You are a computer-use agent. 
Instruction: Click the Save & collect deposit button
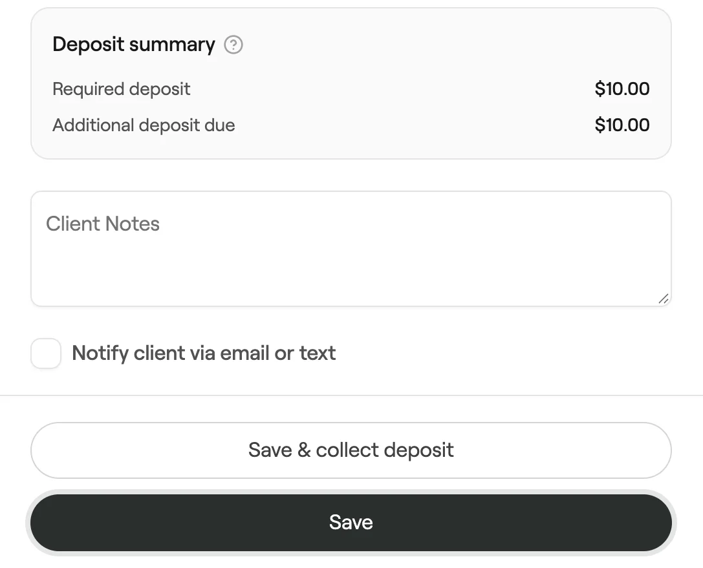[x=351, y=450]
